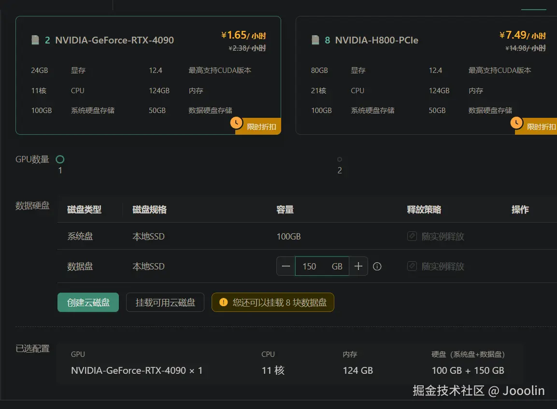Click the 数据盘 row label
The image size is (557, 409).
pyautogui.click(x=80, y=266)
